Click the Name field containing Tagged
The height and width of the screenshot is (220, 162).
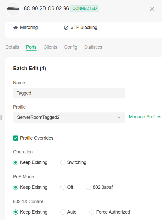pos(69,93)
